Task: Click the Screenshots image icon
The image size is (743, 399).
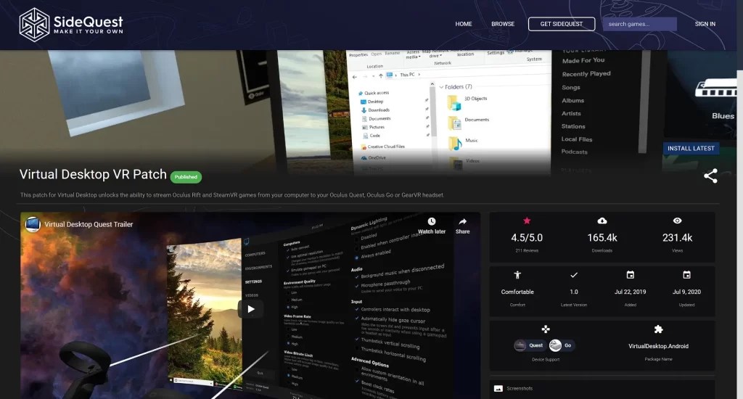Action: (x=498, y=389)
